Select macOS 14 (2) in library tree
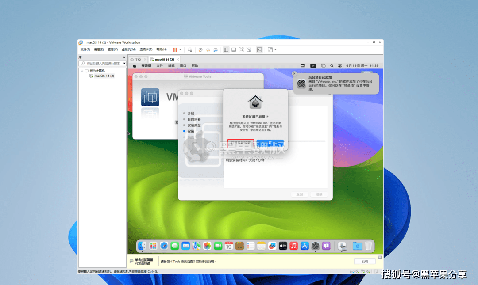The width and height of the screenshot is (478, 285). coord(104,76)
